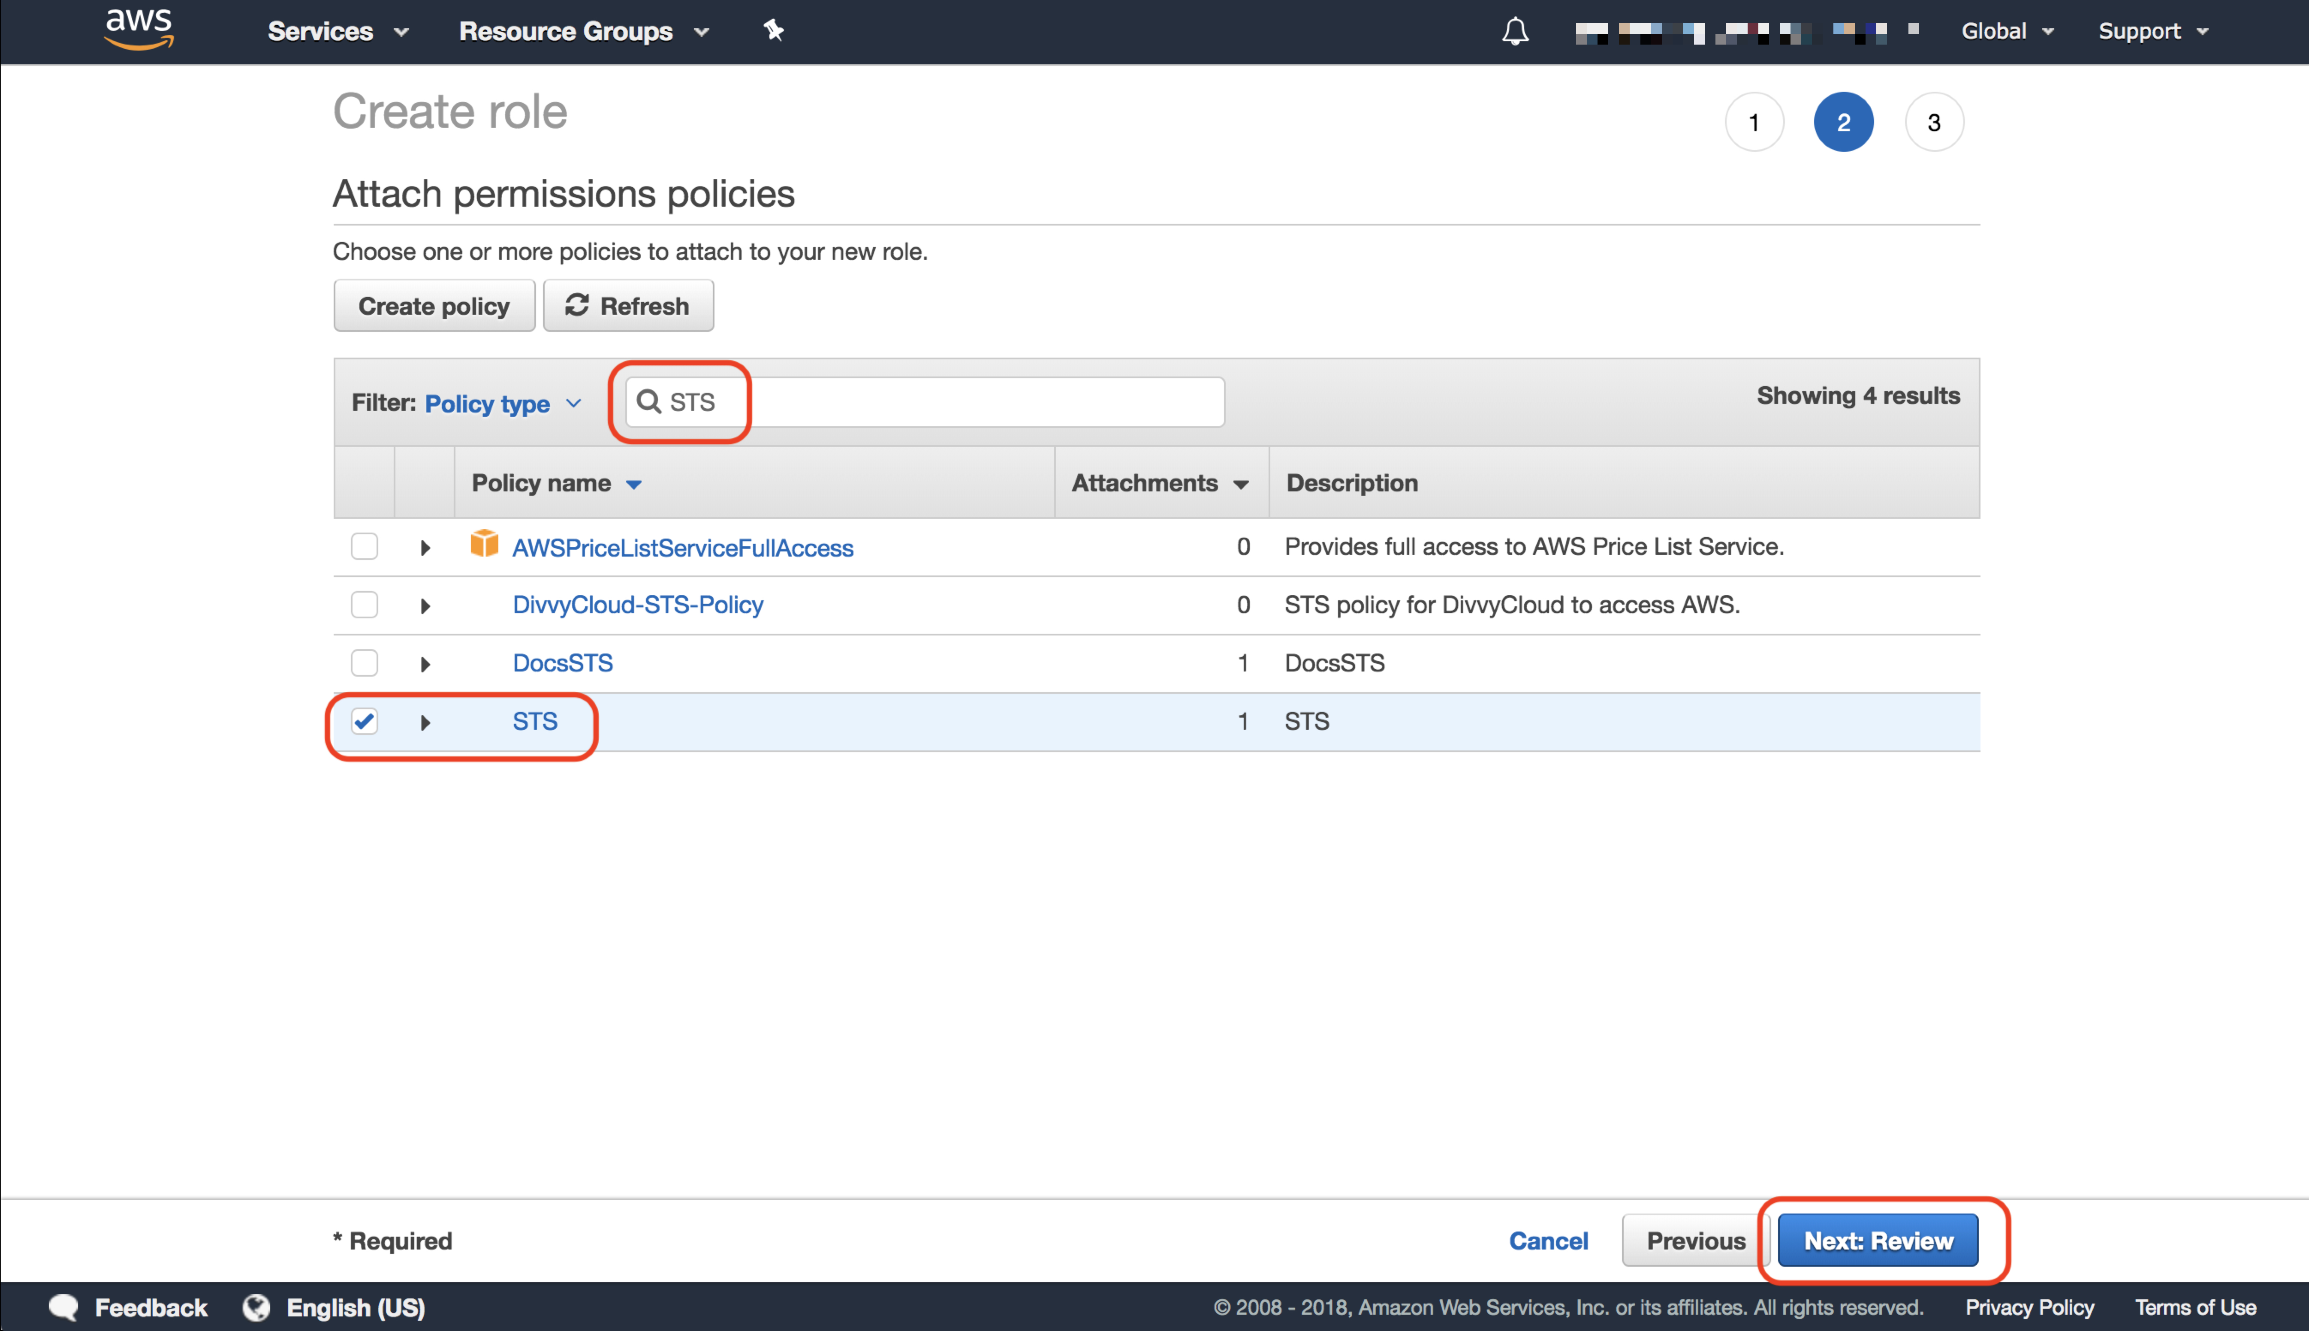Click the Feedback speech bubble icon
Image resolution: width=2309 pixels, height=1331 pixels.
pyautogui.click(x=63, y=1307)
